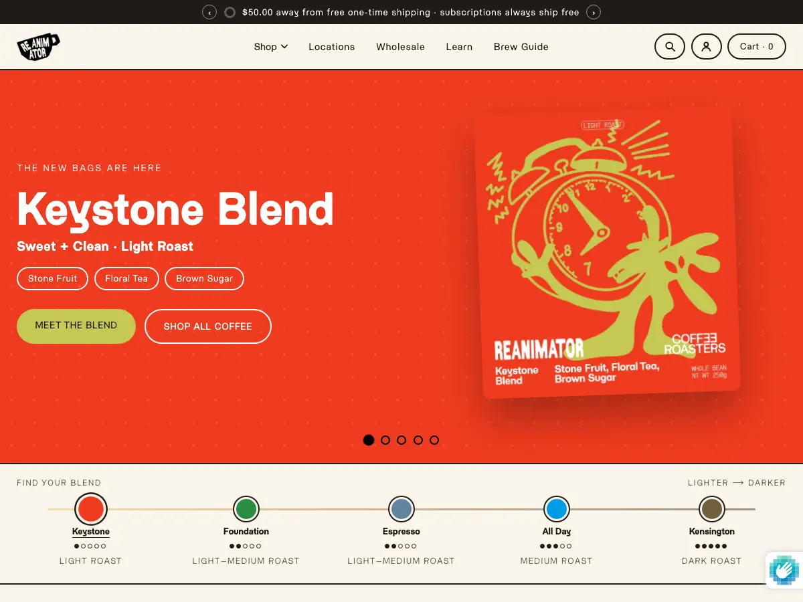The image size is (803, 602).
Task: Click the Foundation blend label
Action: [246, 532]
